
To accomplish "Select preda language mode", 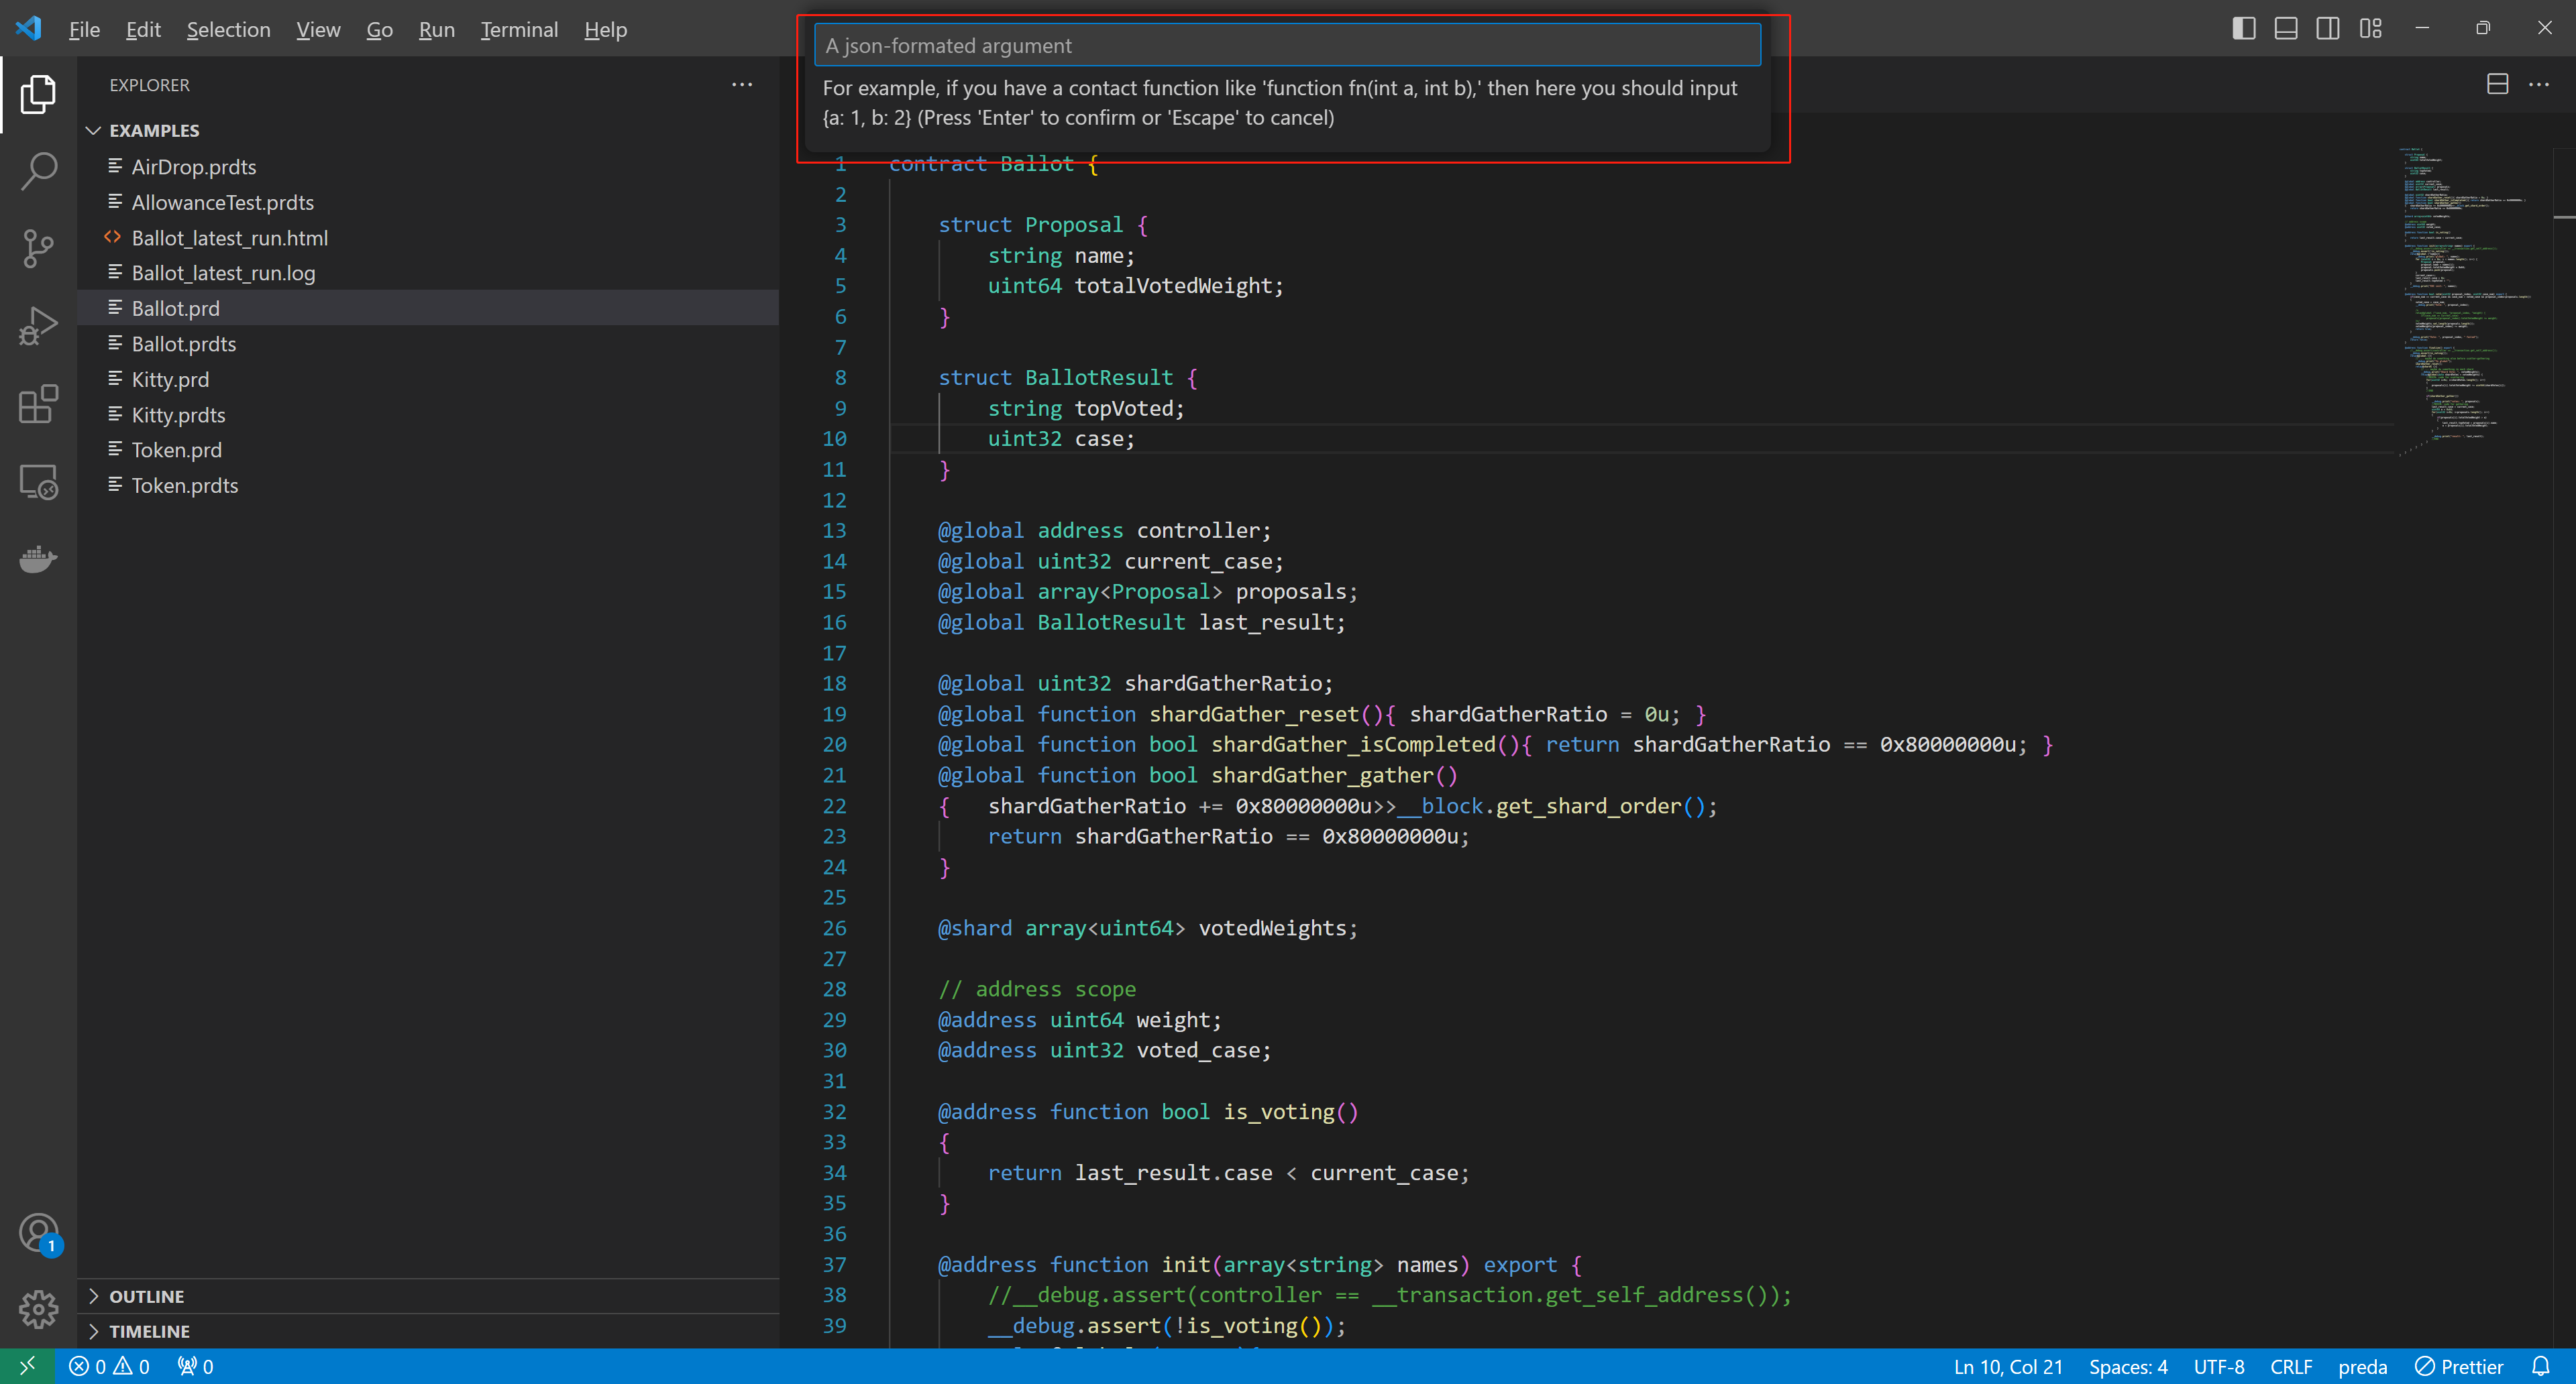I will [x=2363, y=1366].
